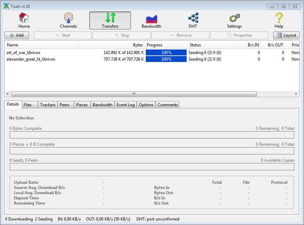
Task: Click the Seeding 0 (3) 0 (0) status
Action: [x=205, y=53]
